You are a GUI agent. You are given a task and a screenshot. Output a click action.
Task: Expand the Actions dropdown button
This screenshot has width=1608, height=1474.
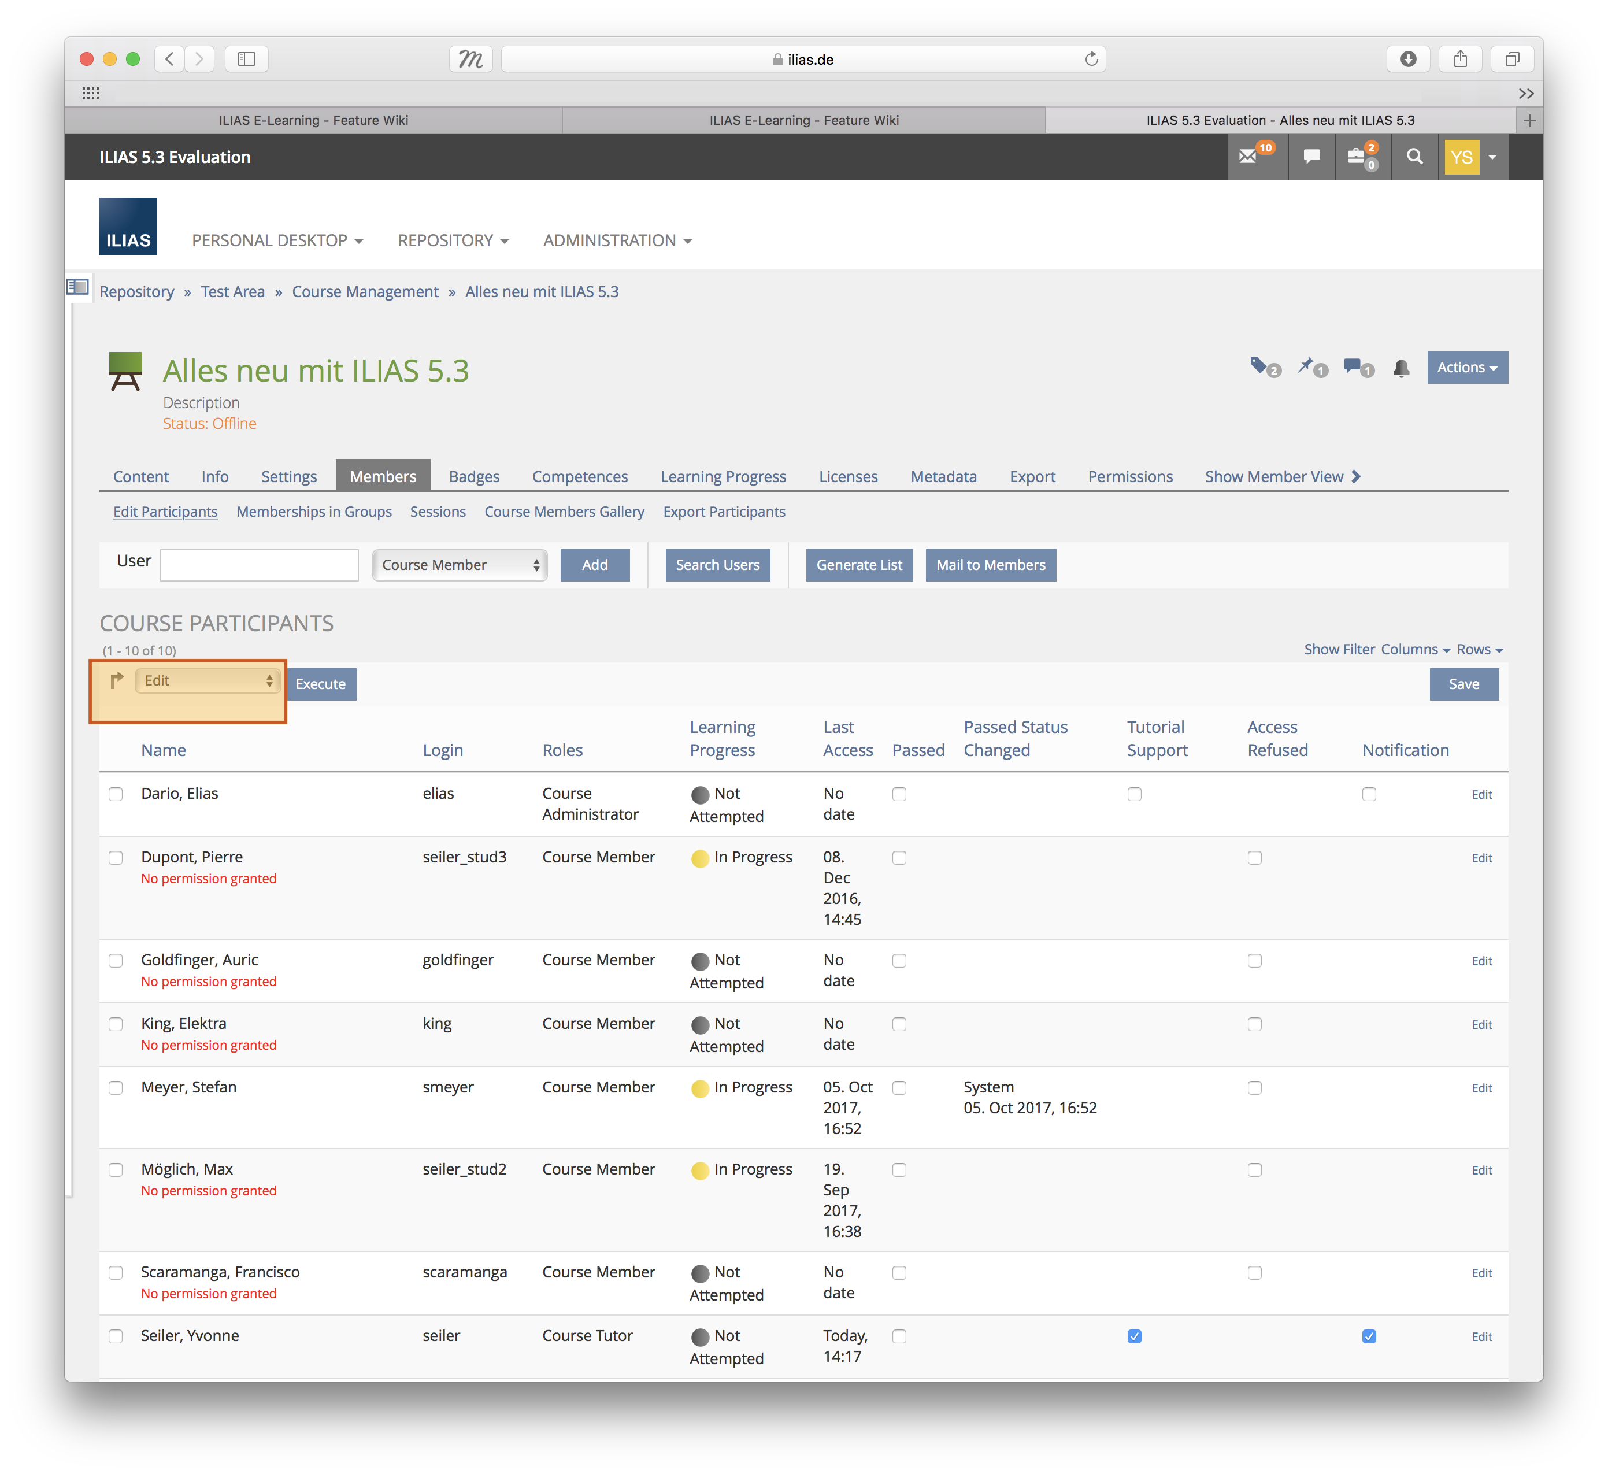(x=1467, y=368)
